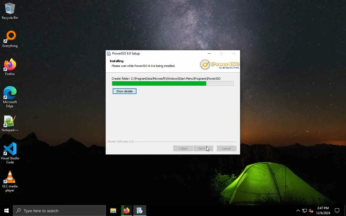Click in the Type here to search box

click(59, 211)
